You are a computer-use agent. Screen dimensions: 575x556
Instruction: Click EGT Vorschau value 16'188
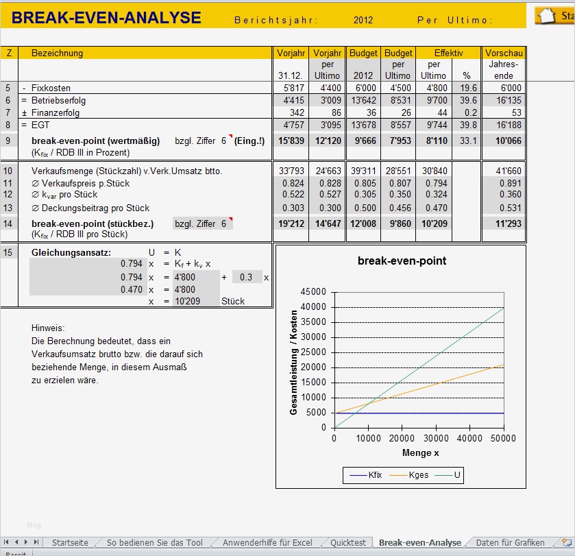click(504, 125)
